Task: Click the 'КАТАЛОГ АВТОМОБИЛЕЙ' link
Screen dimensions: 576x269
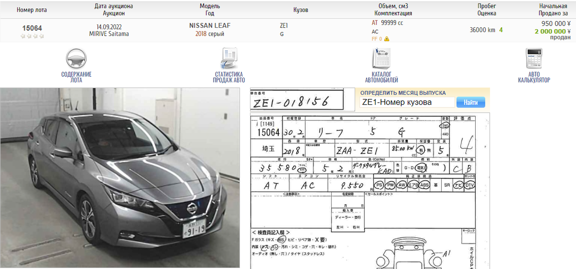Action: [x=382, y=77]
